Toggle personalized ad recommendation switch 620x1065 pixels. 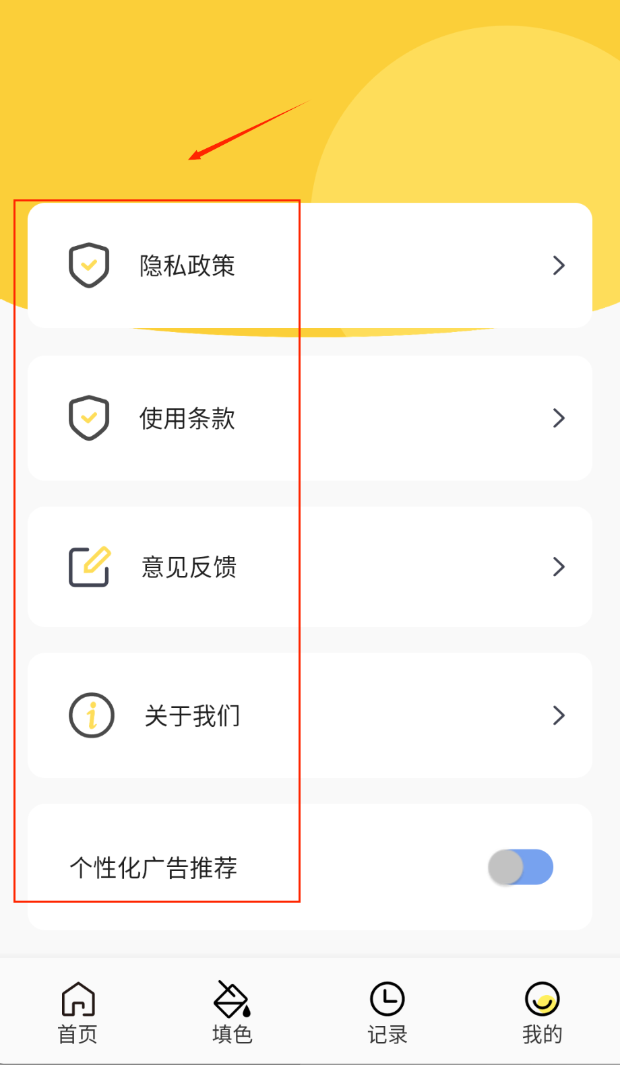(x=521, y=868)
